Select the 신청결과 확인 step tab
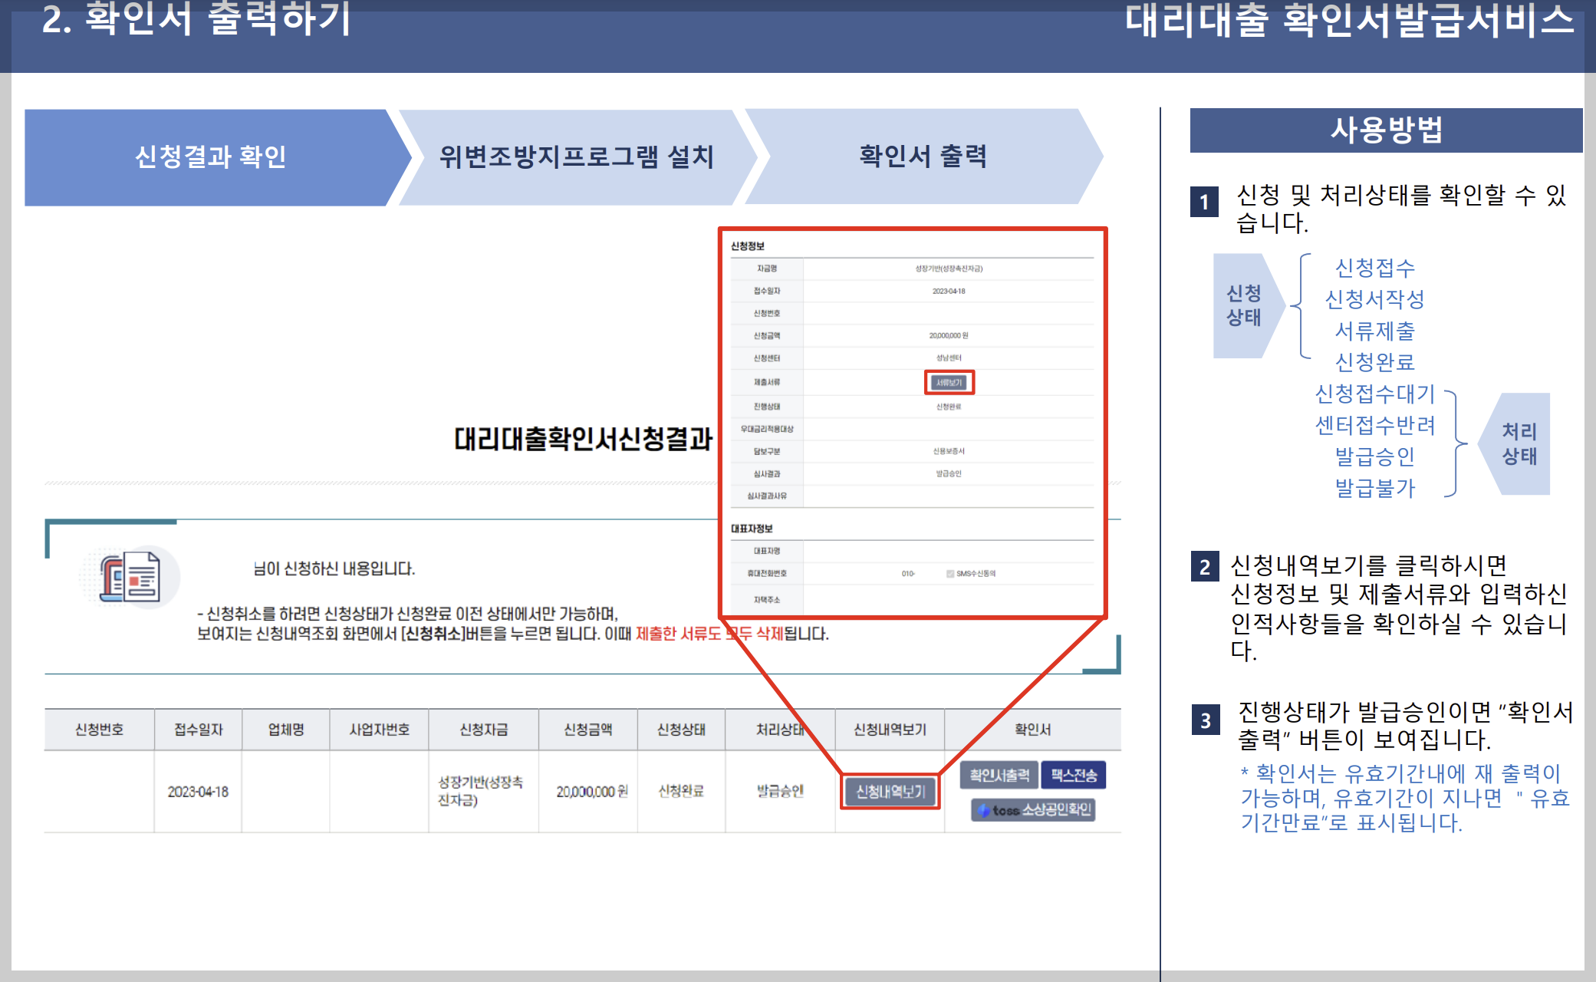 [x=210, y=157]
